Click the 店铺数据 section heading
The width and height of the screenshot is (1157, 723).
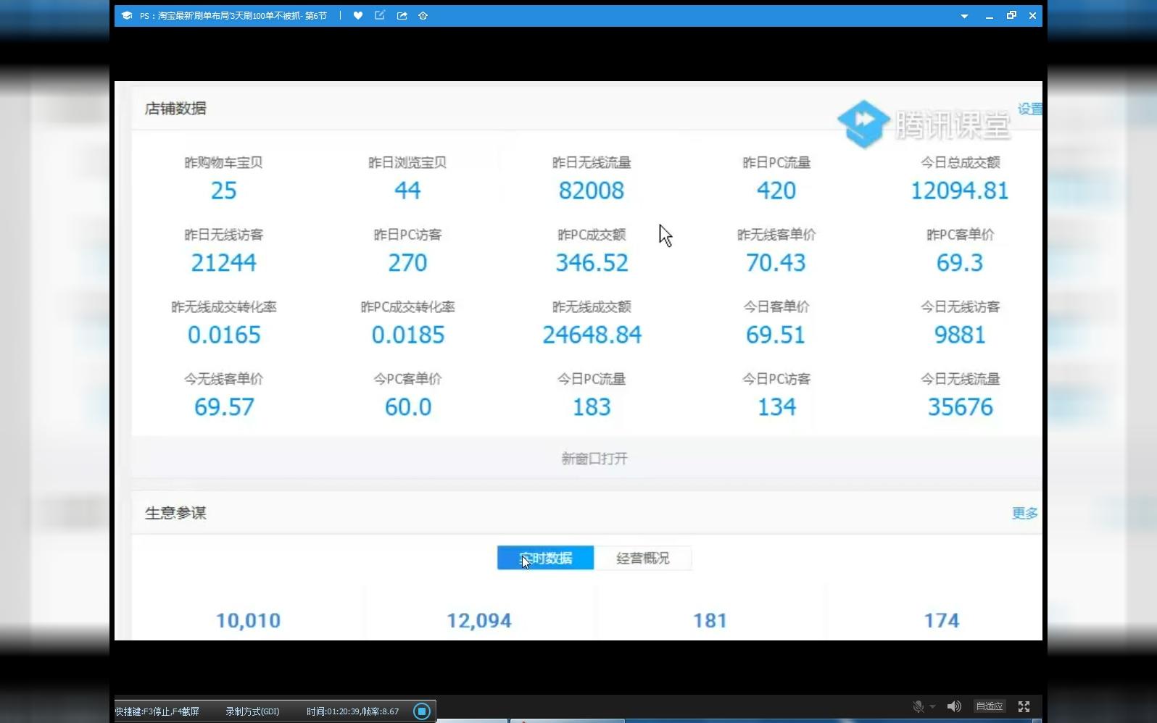(175, 109)
